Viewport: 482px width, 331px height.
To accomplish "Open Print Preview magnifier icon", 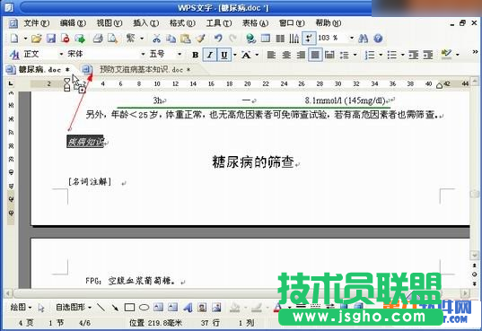I will tap(112, 39).
